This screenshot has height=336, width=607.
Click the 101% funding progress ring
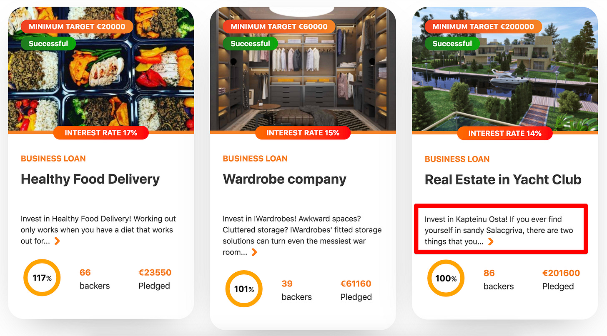click(244, 289)
